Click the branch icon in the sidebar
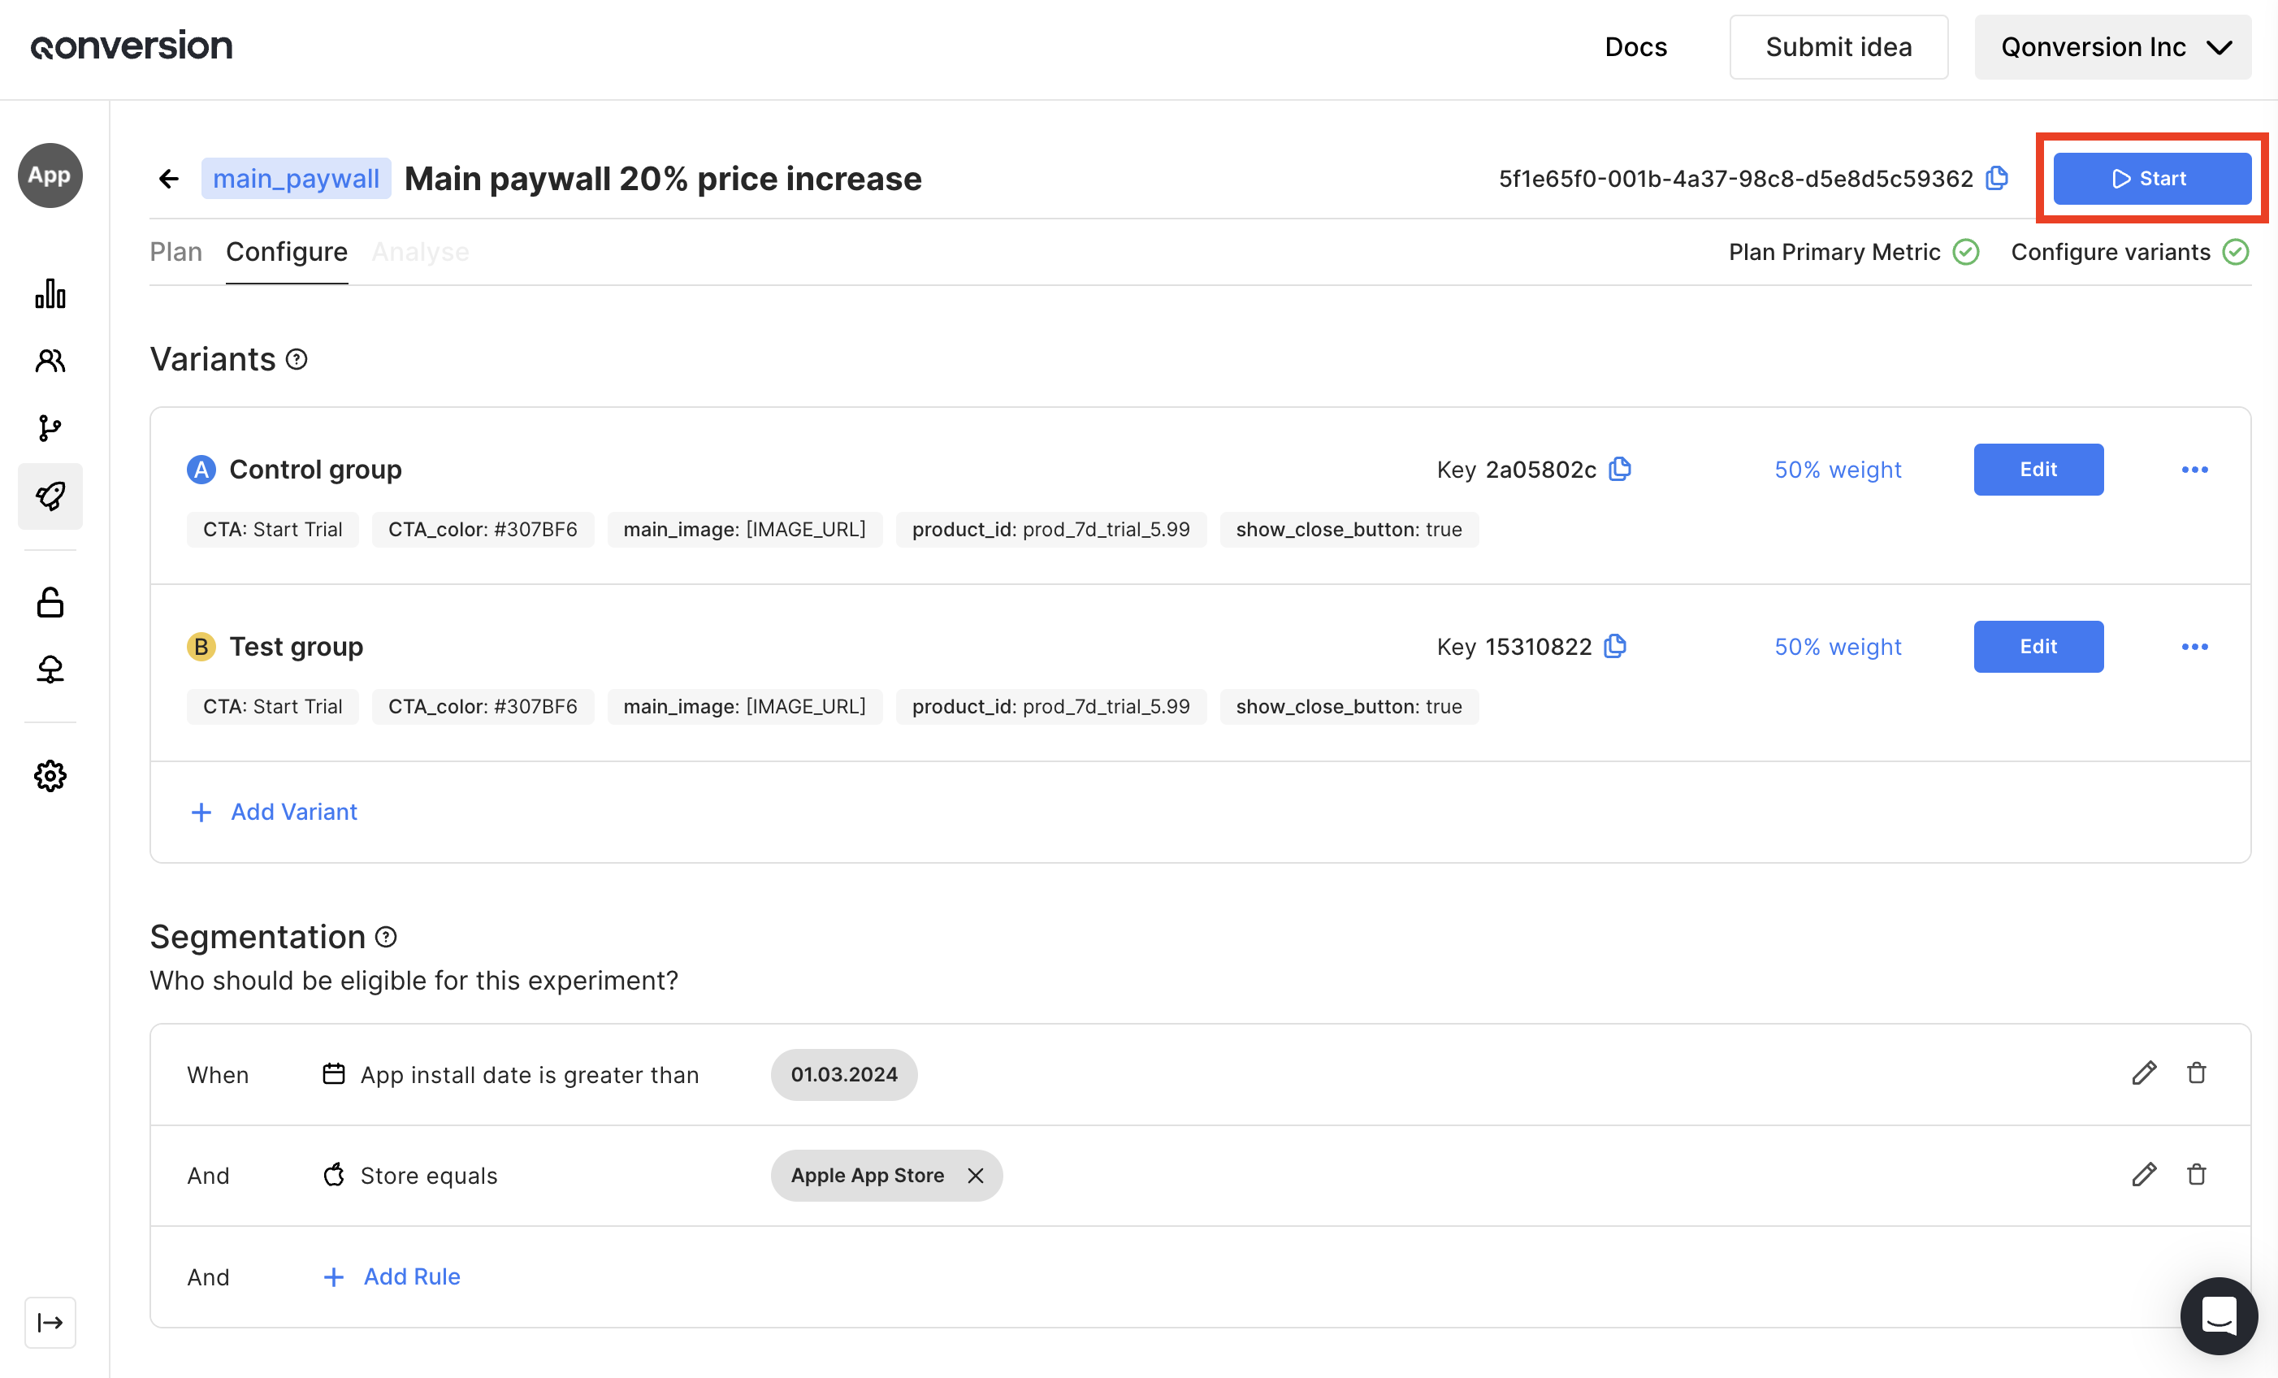 pos(50,427)
